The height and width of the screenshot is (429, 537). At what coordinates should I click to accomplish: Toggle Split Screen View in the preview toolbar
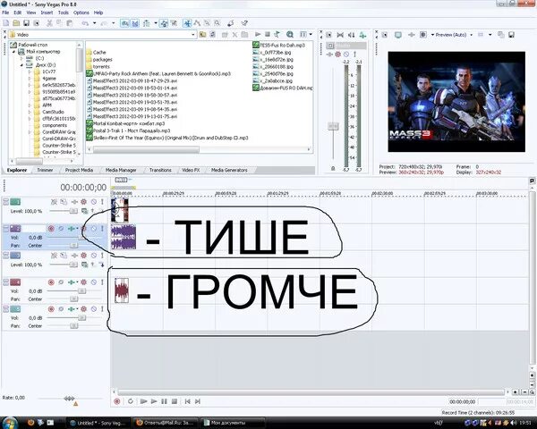[423, 35]
